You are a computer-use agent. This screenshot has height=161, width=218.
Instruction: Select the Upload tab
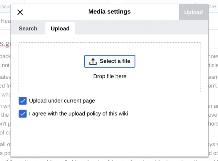point(60,29)
